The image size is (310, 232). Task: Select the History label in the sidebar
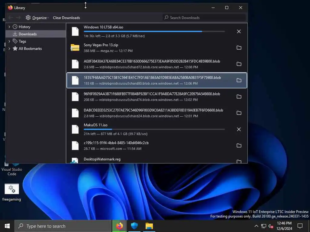25,27
